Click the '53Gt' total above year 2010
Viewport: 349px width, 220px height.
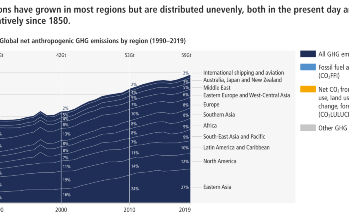pos(129,55)
